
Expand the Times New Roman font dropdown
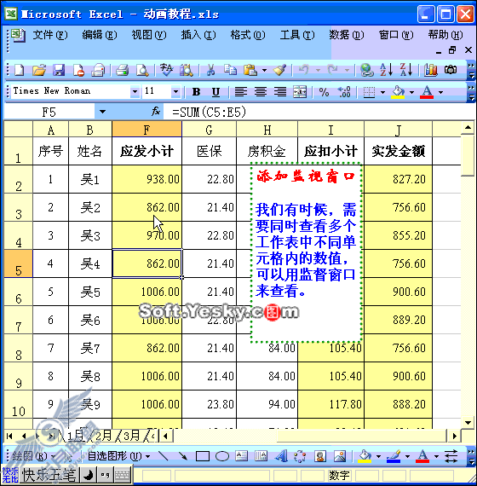[135, 92]
